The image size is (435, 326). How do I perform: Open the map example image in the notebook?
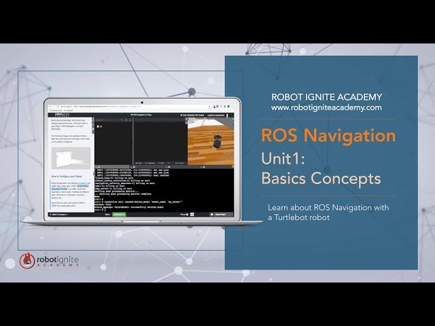point(71,158)
